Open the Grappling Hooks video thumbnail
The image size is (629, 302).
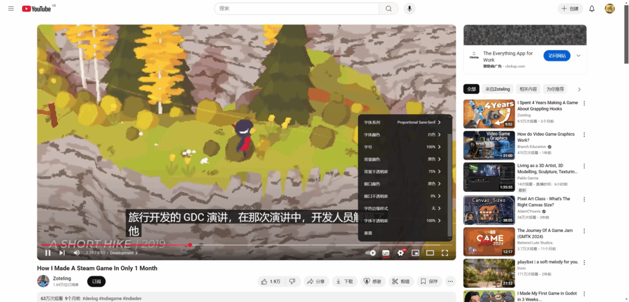(x=489, y=114)
